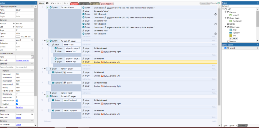The width and height of the screenshot is (260, 128).
Task: Select the On start of layout condition
Action: (68, 7)
